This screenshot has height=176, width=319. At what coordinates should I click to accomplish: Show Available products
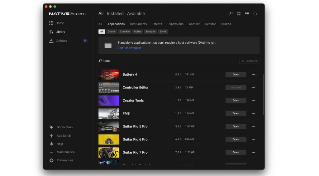coord(136,14)
